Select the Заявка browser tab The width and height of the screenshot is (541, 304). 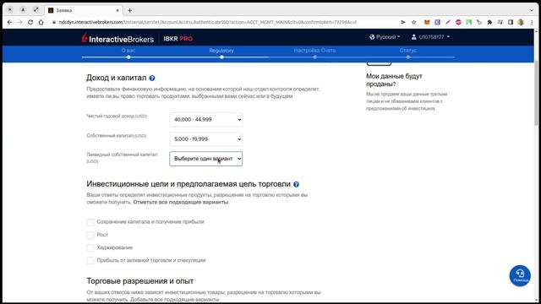click(x=84, y=10)
